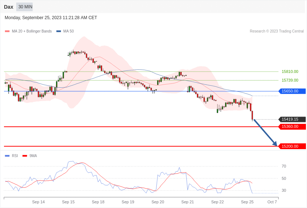The width and height of the screenshot is (307, 208).
Task: Click the 15810.00 resistance level label
Action: [290, 71]
